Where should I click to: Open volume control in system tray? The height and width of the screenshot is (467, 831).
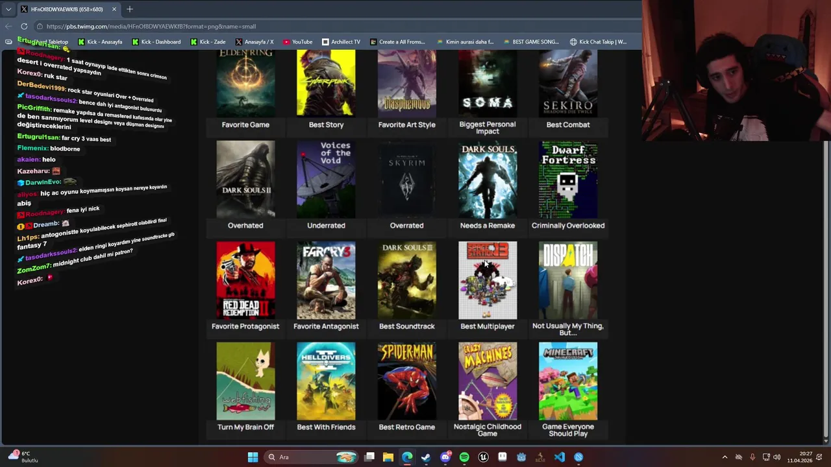(x=777, y=457)
